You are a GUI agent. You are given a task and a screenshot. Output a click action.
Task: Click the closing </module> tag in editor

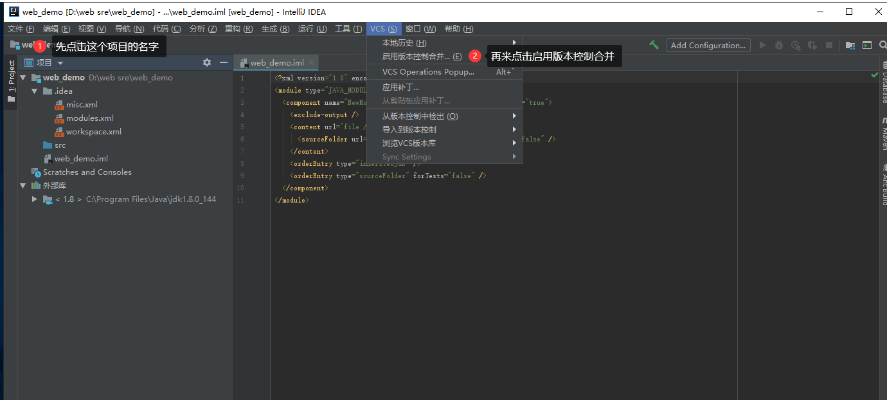(x=292, y=200)
